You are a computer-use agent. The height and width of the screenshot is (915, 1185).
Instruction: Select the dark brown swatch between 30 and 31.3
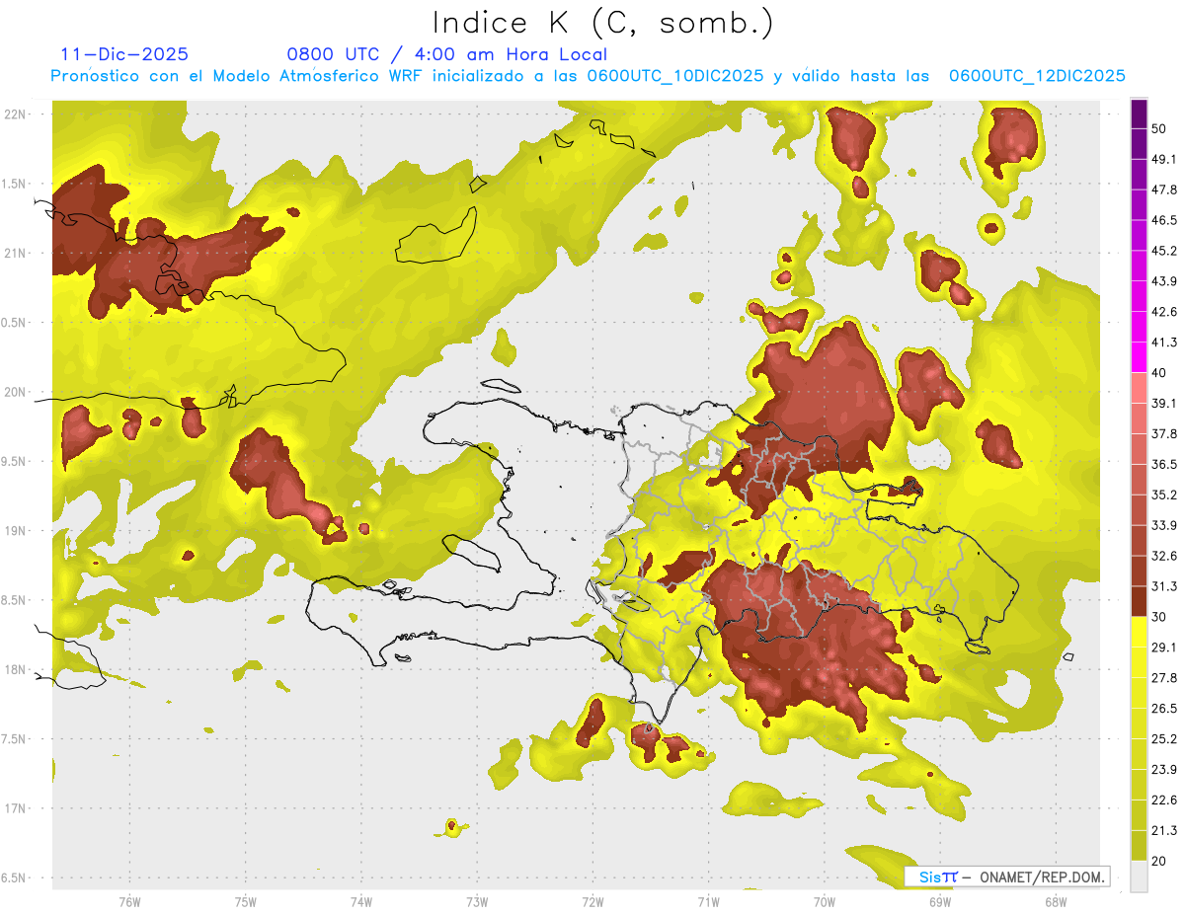[1139, 601]
